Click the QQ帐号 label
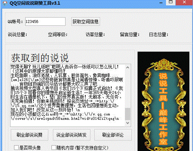Image resolution: width=193 pixels, height=151 pixels. pos(15,22)
